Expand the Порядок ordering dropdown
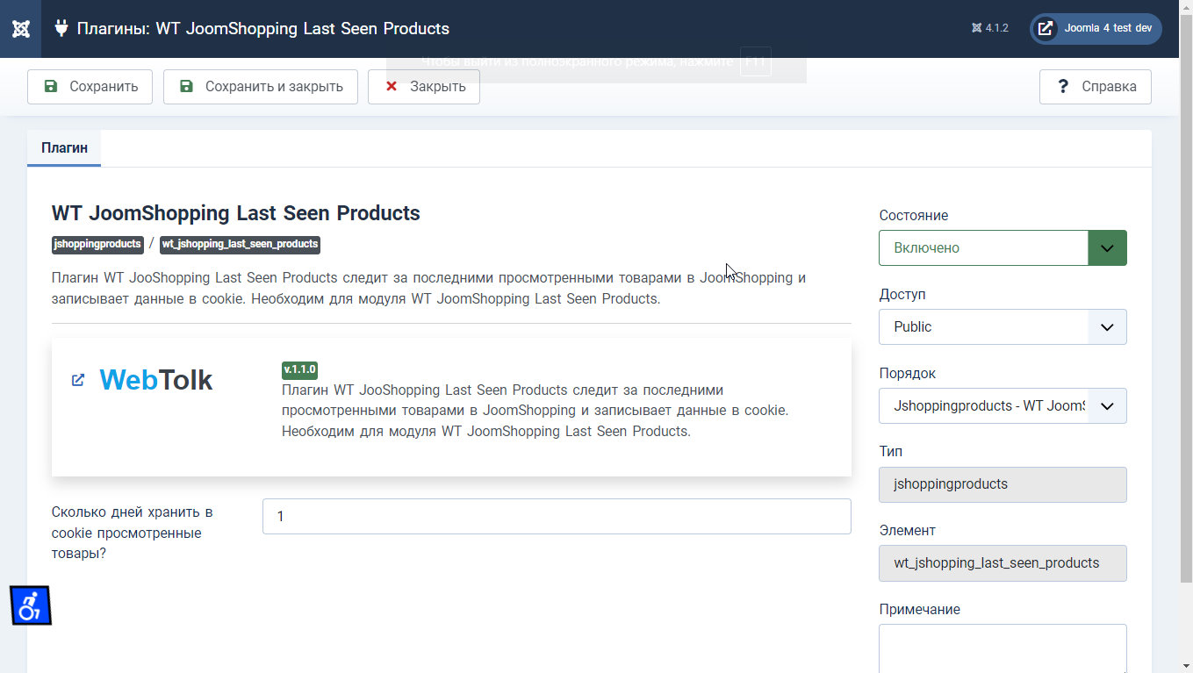Screen dimensions: 1193x673 pyautogui.click(x=1002, y=406)
